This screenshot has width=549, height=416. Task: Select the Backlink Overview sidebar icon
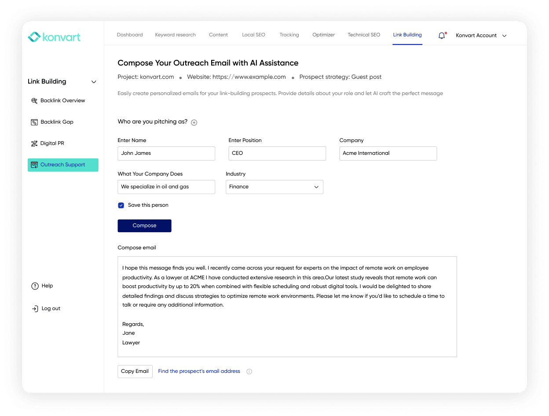(34, 100)
